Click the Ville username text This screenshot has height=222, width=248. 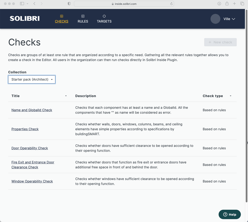coord(227,19)
